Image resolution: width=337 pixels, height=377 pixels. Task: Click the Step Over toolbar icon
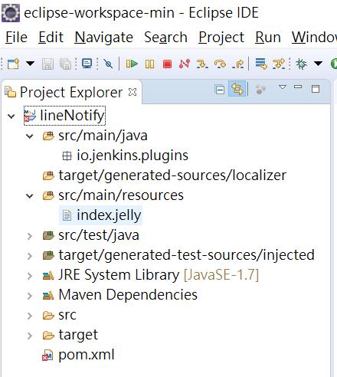(x=220, y=64)
